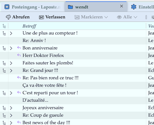Viewport: 154px width, 125px height.
Task: Close the wendt tab
Action: click(x=121, y=6)
